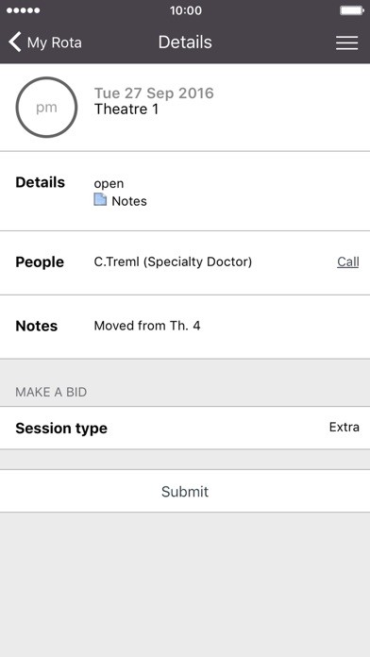Open the Notes attachment link
The image size is (370, 657).
tap(129, 201)
